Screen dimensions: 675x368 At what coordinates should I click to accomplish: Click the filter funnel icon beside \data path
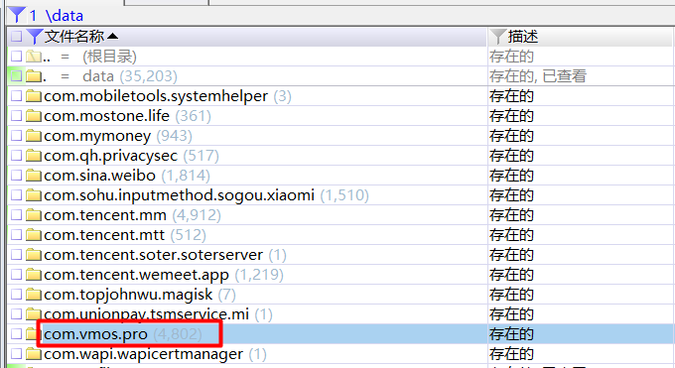[x=16, y=14]
